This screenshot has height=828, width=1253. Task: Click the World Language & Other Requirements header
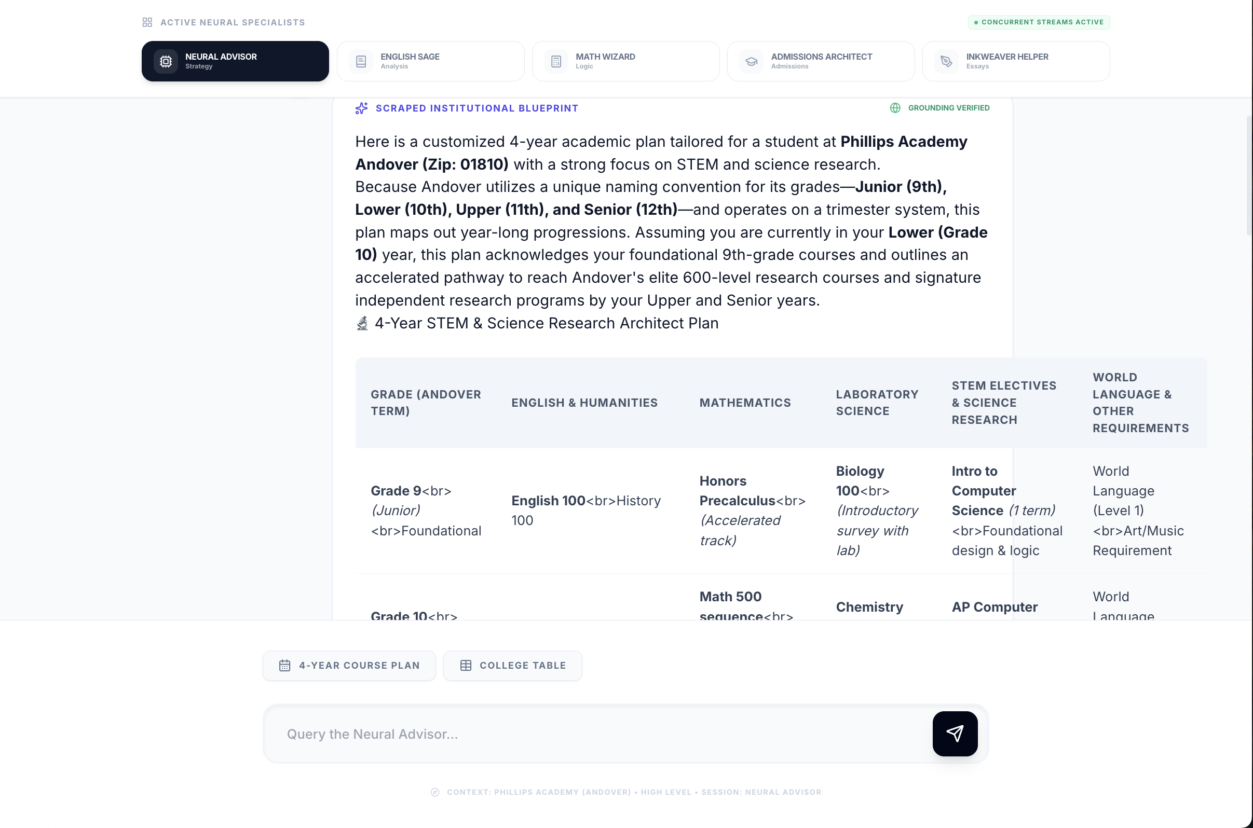[1141, 403]
